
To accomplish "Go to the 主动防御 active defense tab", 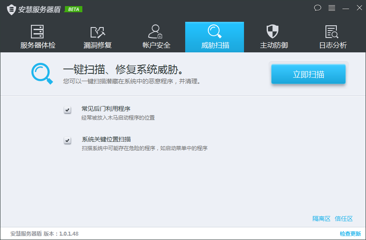I will pos(274,37).
